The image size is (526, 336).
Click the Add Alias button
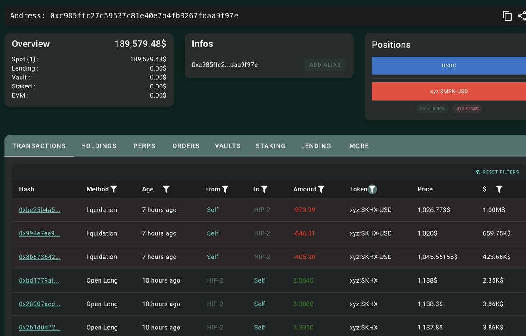325,65
